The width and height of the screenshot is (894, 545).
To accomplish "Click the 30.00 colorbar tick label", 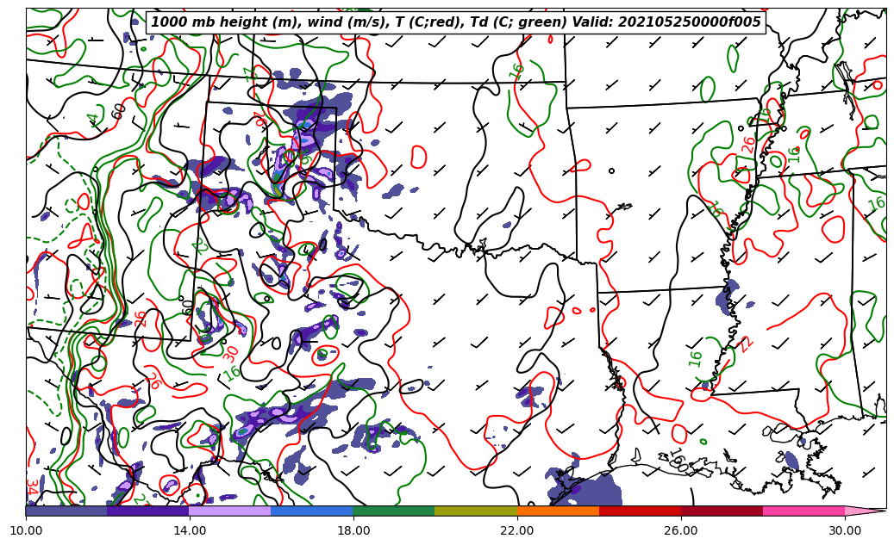I will (x=845, y=530).
